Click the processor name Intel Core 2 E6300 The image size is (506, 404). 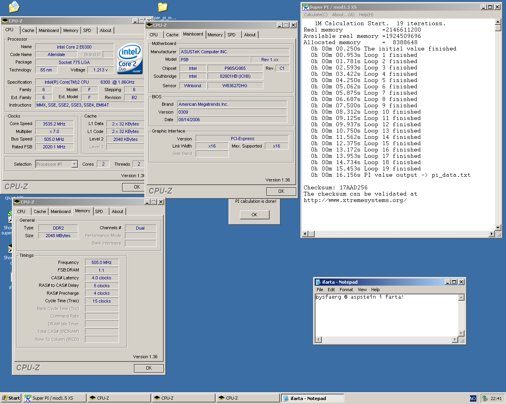74,47
